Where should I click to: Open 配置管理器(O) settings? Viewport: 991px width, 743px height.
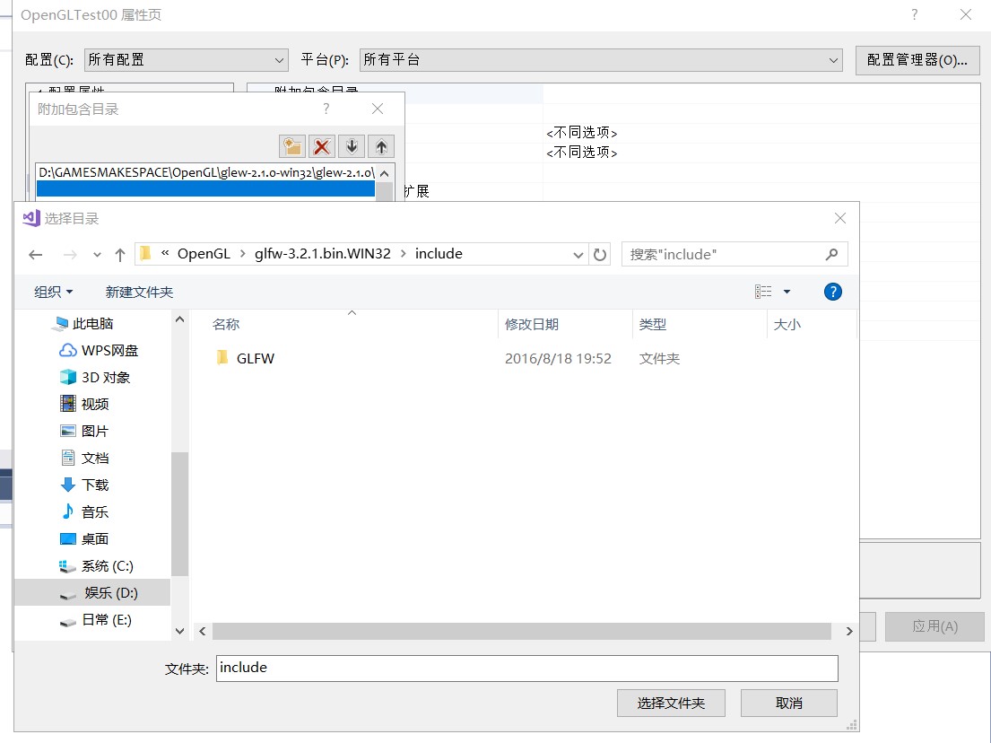click(917, 59)
